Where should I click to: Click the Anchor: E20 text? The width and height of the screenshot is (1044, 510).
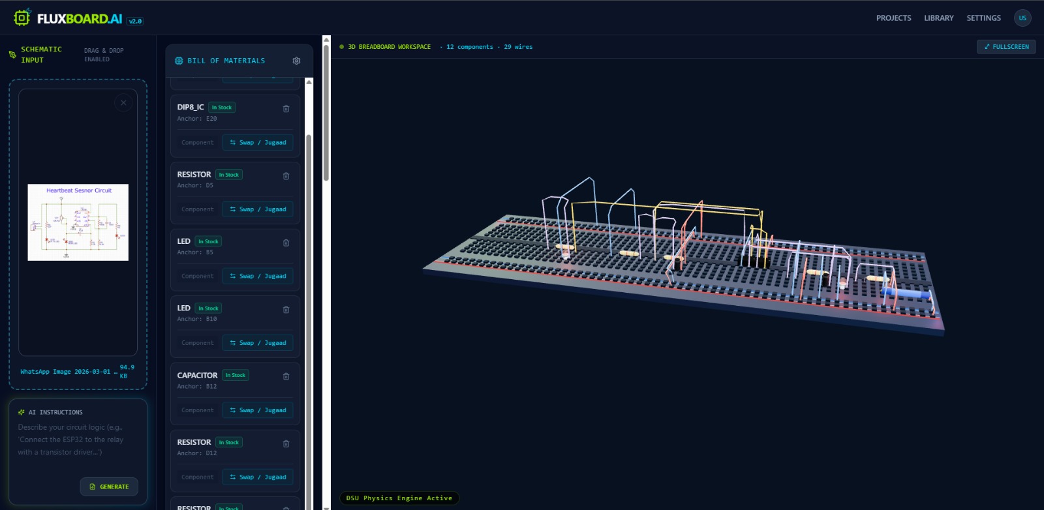pyautogui.click(x=197, y=119)
